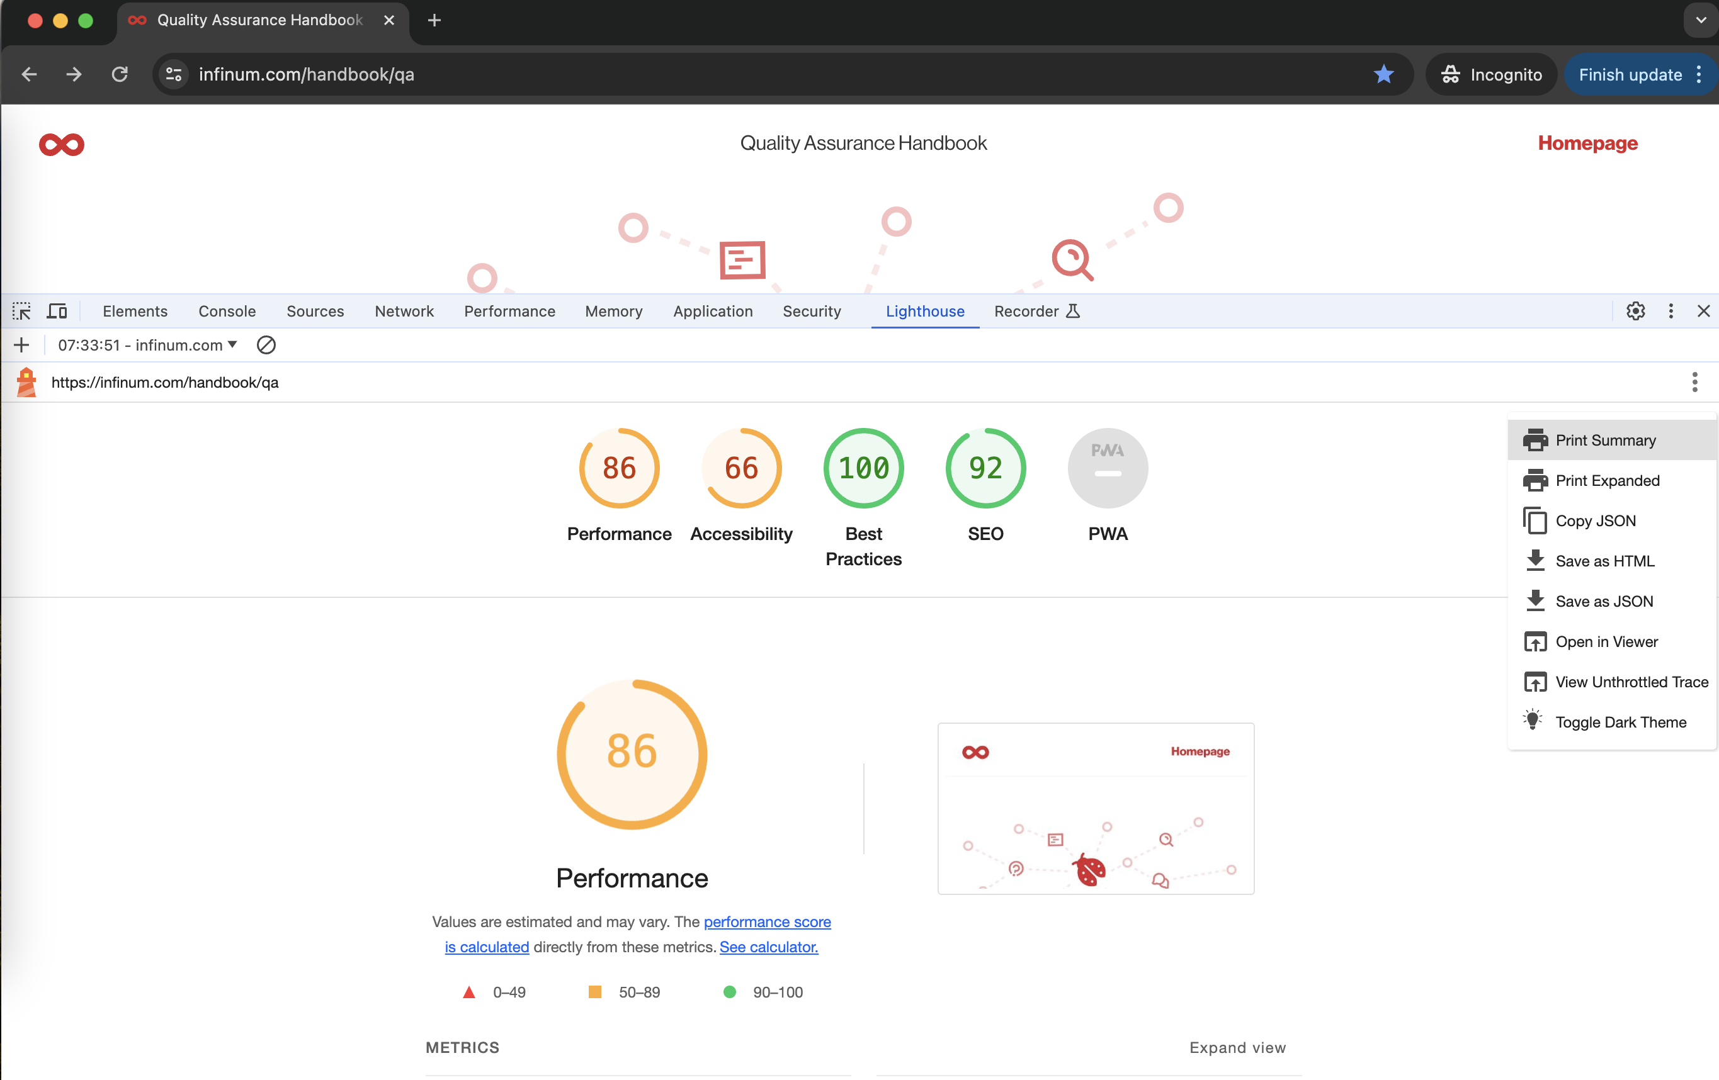This screenshot has height=1080, width=1719.
Task: Click Expand view in Metrics section
Action: coord(1237,1047)
